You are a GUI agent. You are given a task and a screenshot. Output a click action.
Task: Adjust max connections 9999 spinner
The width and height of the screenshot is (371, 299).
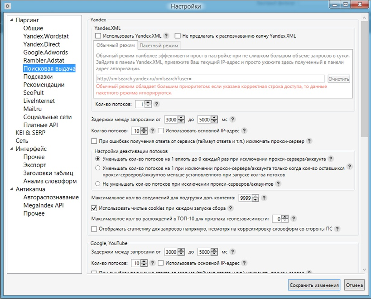[x=255, y=198]
